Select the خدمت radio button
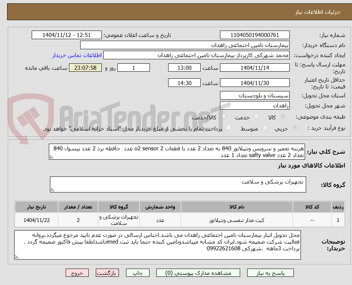 [257, 116]
